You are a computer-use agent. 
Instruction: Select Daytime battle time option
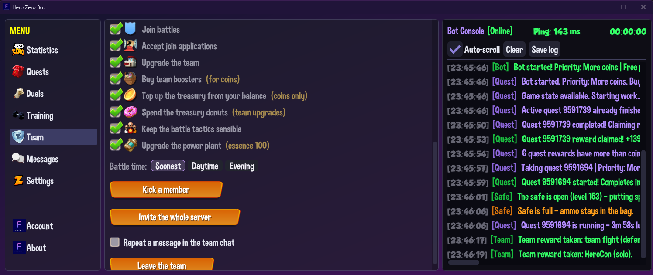(x=205, y=166)
